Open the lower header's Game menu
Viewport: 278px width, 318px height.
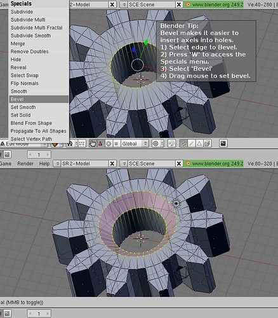click(x=6, y=163)
